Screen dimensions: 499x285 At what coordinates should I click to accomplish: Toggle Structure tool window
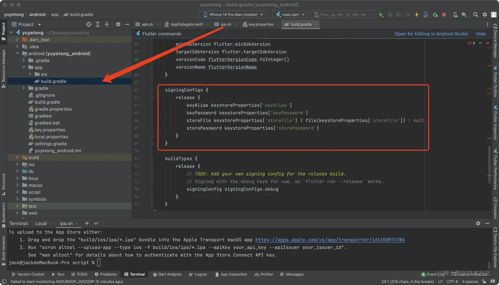click(x=4, y=184)
